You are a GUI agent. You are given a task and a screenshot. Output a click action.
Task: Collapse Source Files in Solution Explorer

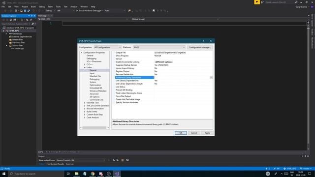[6, 46]
